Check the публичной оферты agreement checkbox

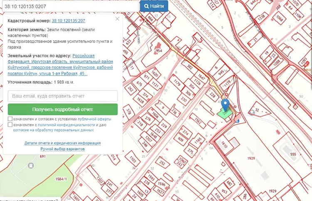click(x=10, y=119)
